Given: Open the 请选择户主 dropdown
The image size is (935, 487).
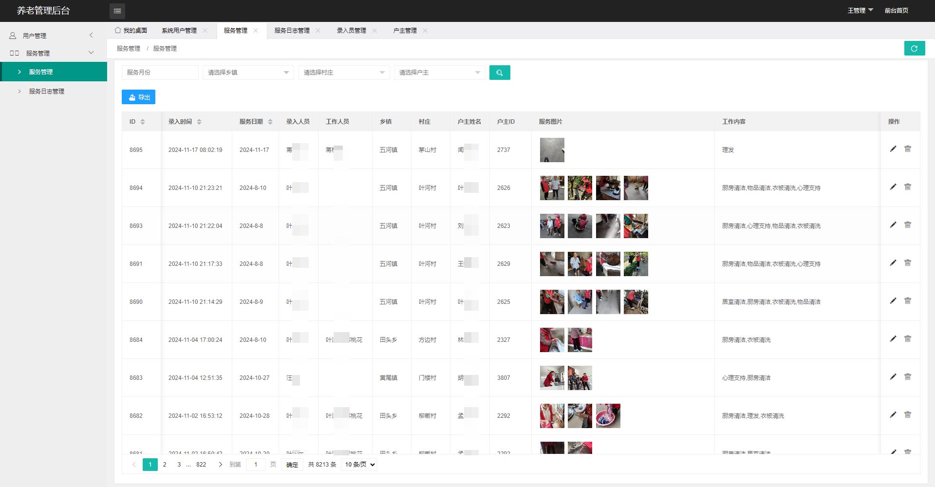Looking at the screenshot, I should pos(439,73).
